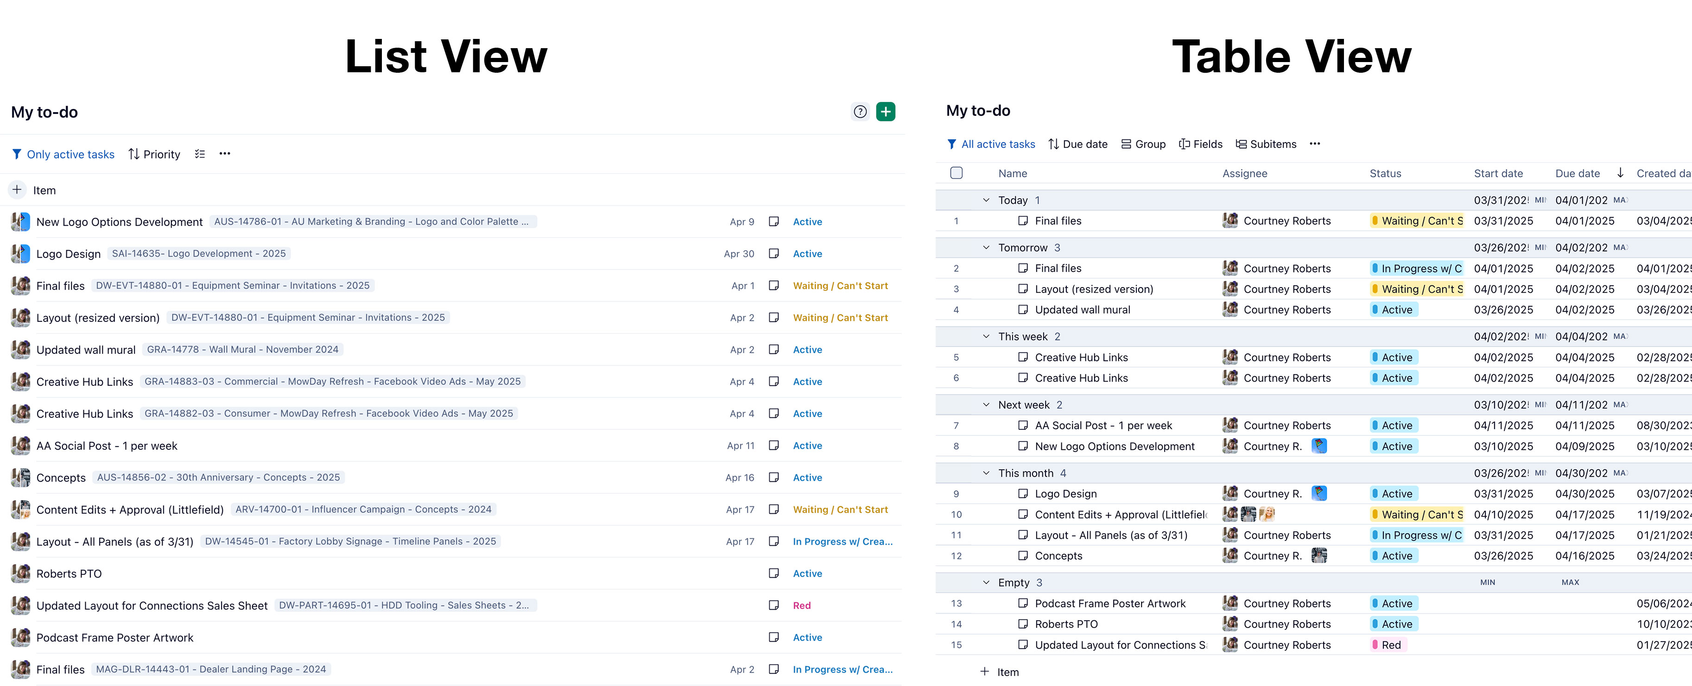Click the Due date sort arrow icon in header
1692x686 pixels.
pos(1620,173)
